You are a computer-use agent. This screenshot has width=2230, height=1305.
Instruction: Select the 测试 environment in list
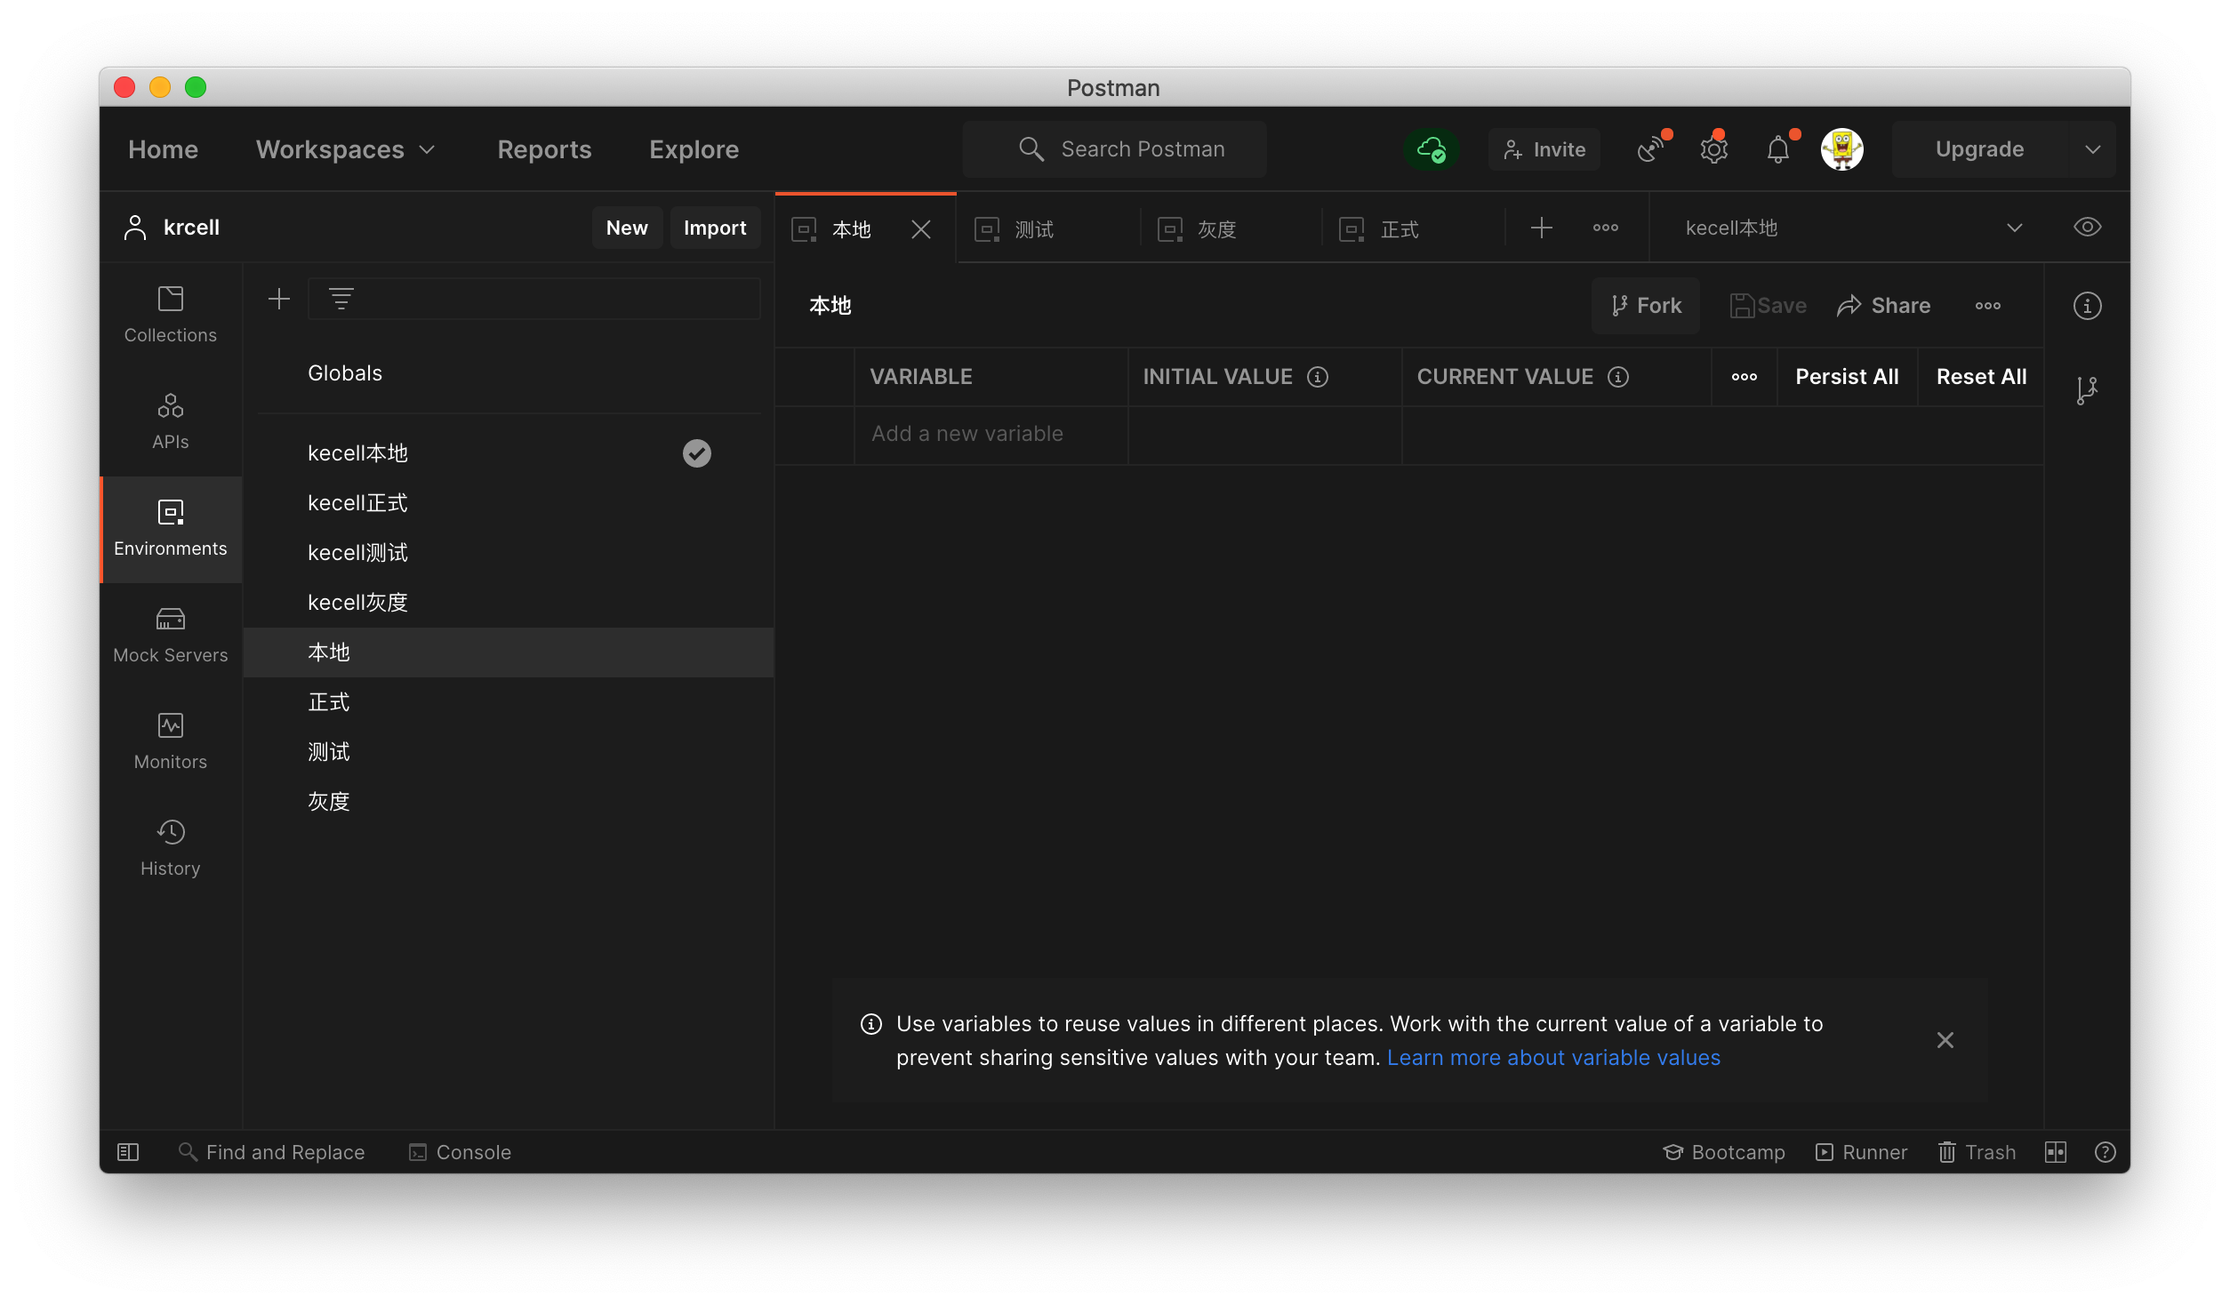pos(508,752)
